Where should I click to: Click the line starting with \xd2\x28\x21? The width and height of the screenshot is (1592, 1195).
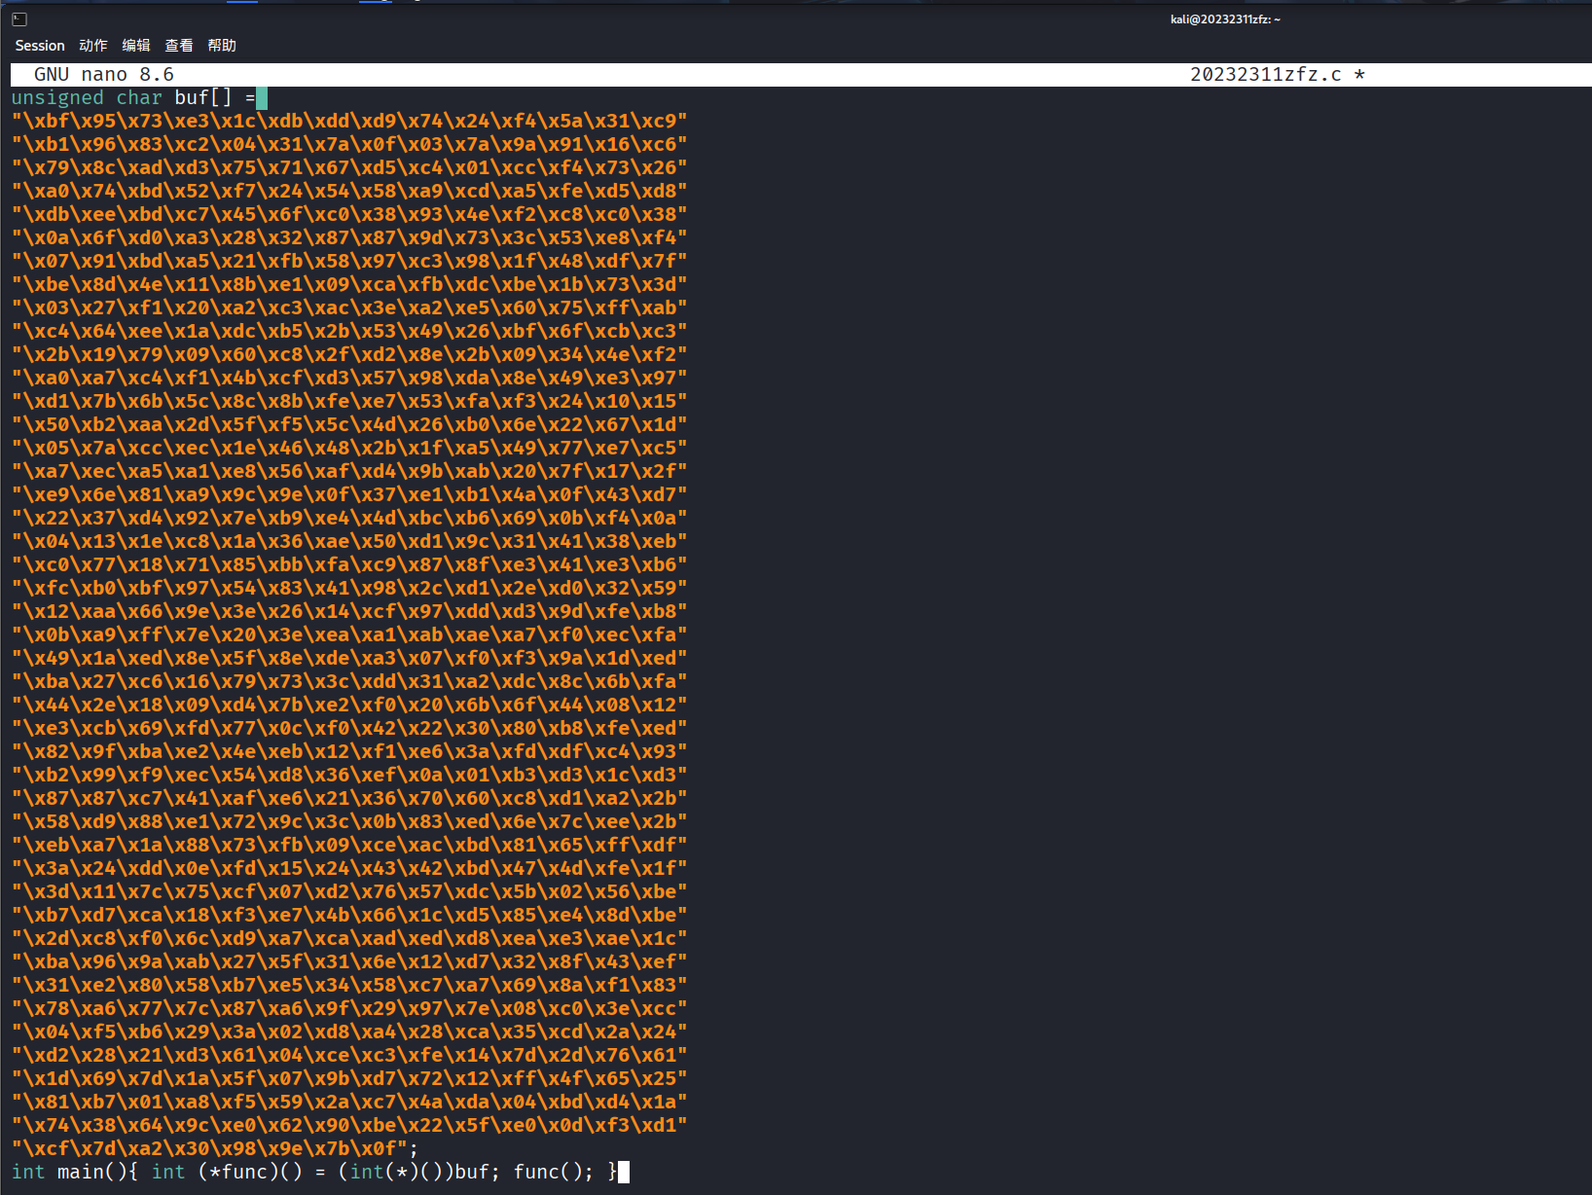coord(349,1056)
